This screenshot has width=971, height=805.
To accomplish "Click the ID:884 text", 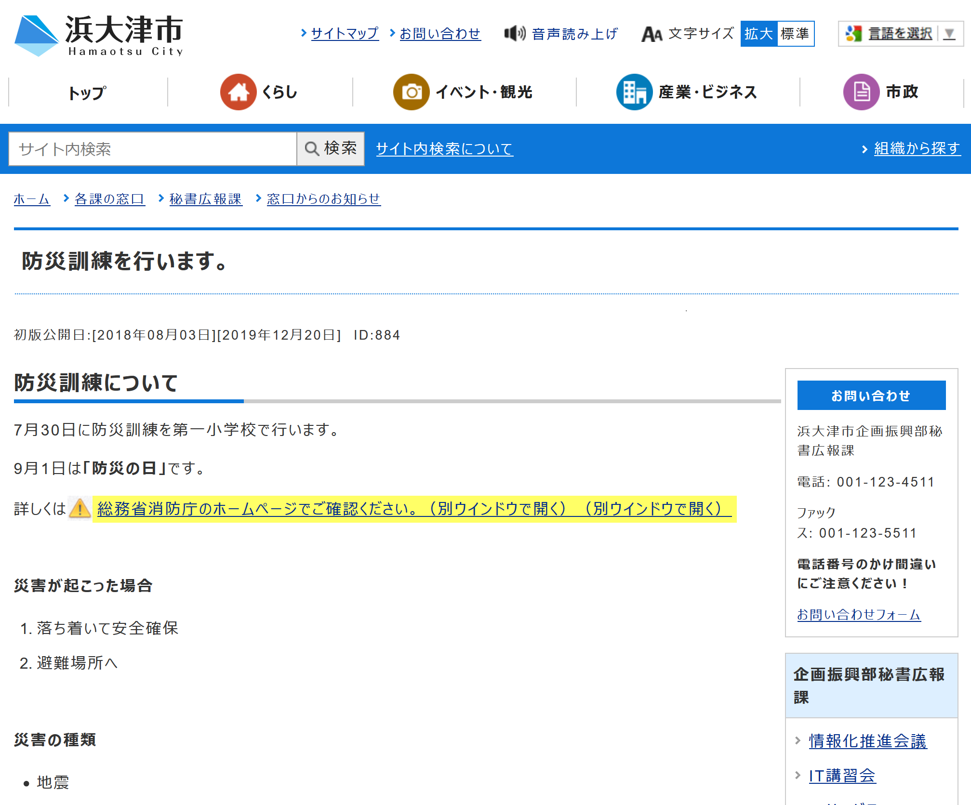I will [x=377, y=335].
